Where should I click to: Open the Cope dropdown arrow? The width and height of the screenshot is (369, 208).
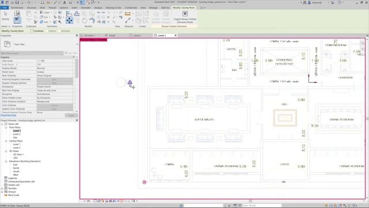(x=51, y=12)
